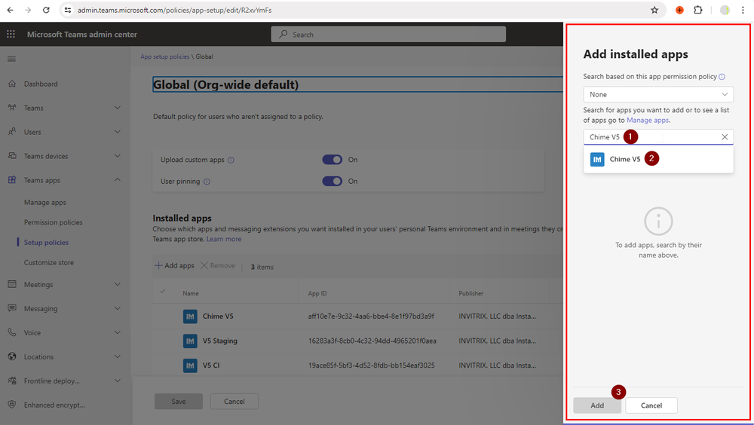Open the Learn more link

point(224,239)
